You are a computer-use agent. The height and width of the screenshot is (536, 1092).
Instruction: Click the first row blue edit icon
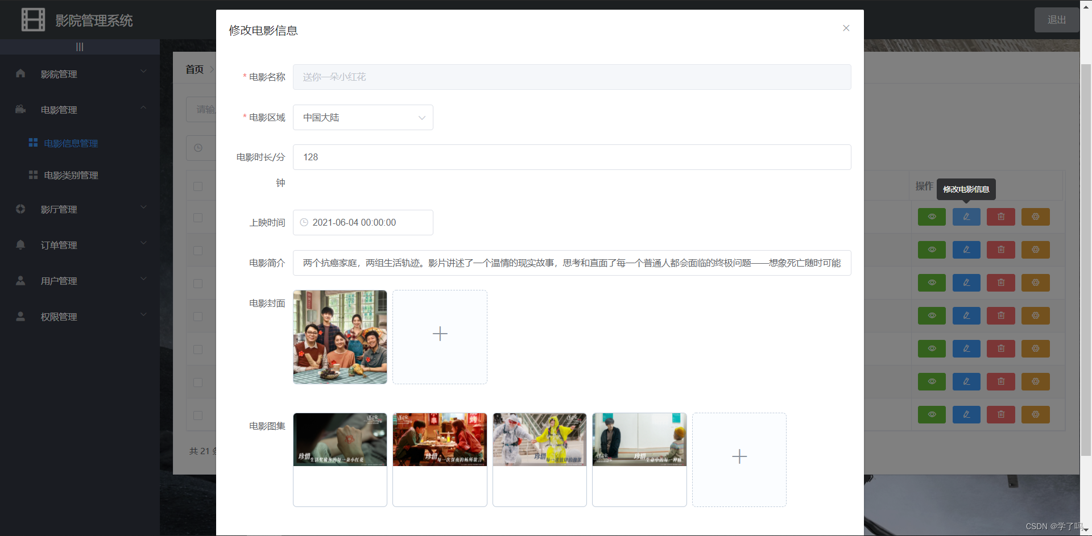pos(966,217)
